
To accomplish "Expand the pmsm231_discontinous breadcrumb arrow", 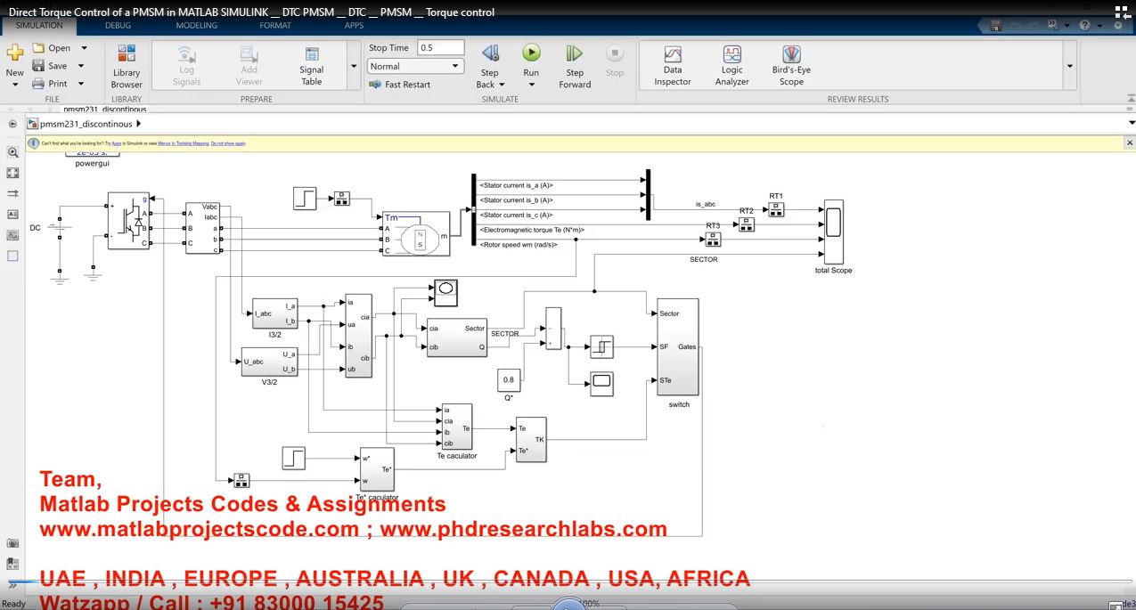I will pyautogui.click(x=139, y=124).
